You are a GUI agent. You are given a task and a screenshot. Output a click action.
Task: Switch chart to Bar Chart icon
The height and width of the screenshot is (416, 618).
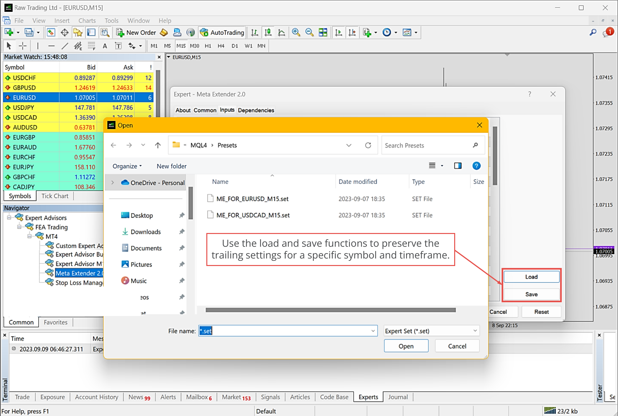[254, 32]
